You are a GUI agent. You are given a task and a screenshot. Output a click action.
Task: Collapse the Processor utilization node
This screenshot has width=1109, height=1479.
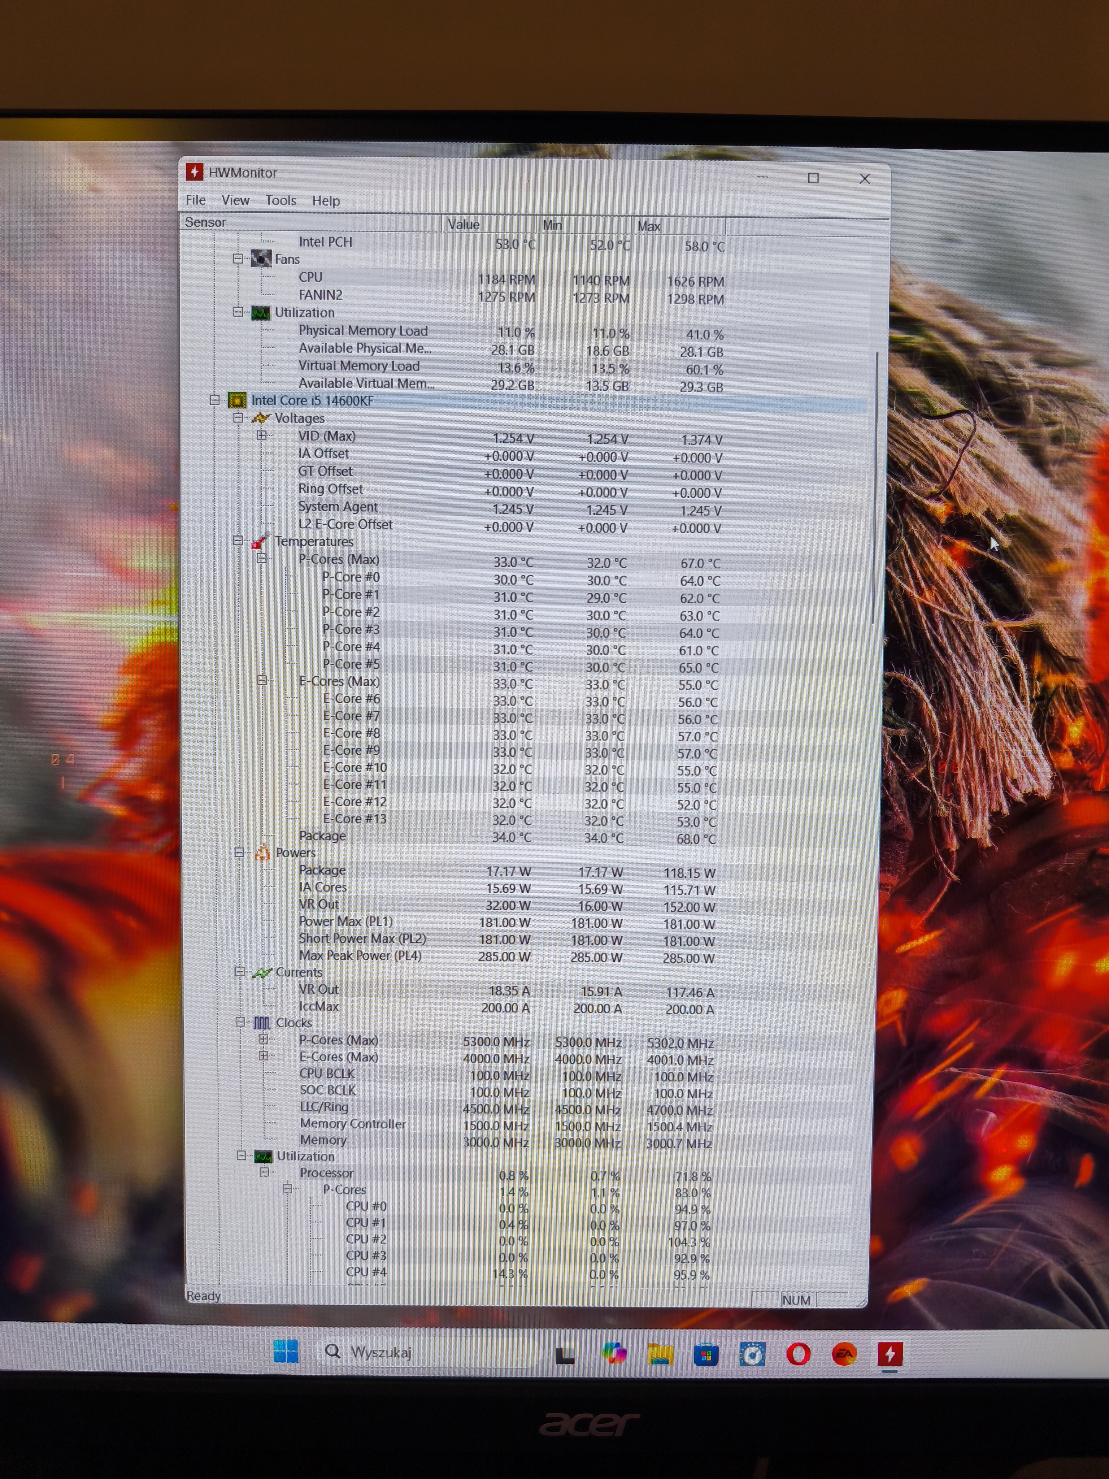pos(265,1172)
